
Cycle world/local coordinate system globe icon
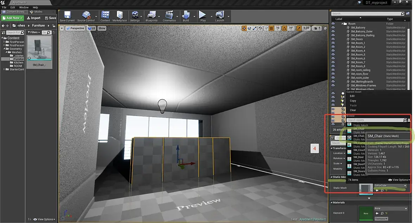[x=261, y=28]
